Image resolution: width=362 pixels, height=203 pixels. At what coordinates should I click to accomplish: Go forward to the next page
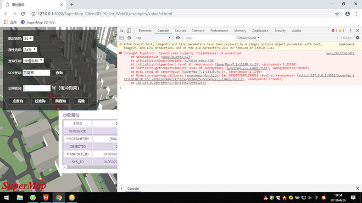pos(14,14)
